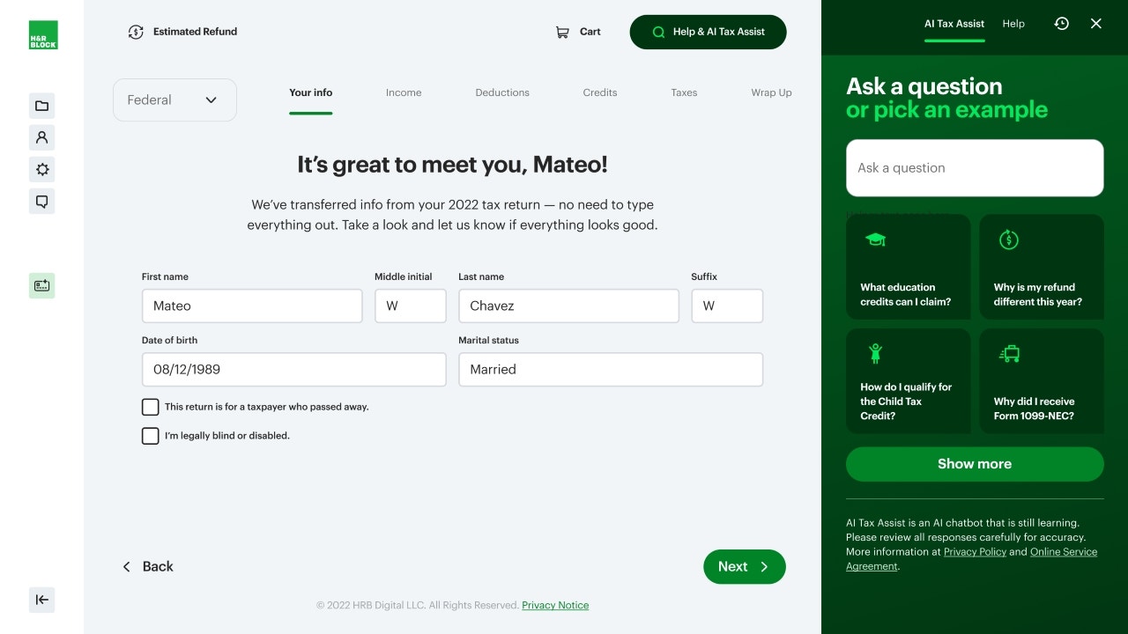This screenshot has width=1128, height=634.
Task: Open the folder icon in sidebar
Action: [41, 106]
